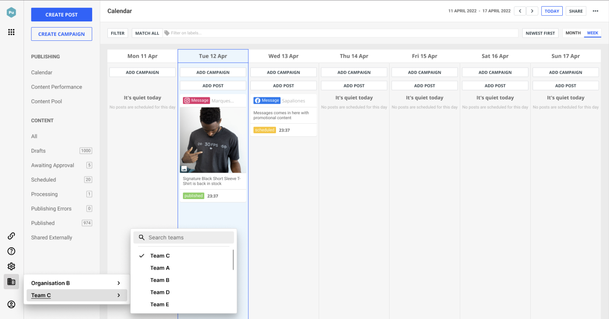Open Publishing Errors list

coord(62,209)
